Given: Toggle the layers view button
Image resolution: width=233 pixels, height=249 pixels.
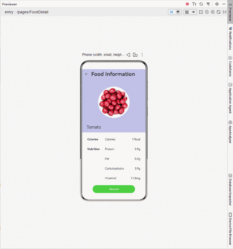Looking at the screenshot, I should point(178,12).
